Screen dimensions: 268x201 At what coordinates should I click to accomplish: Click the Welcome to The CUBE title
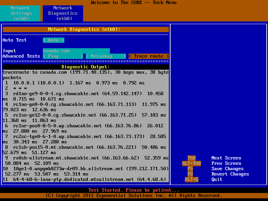[x=134, y=3]
